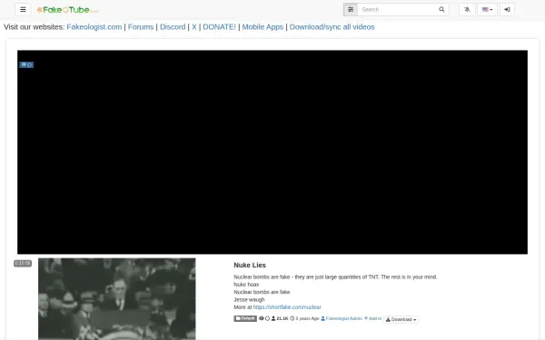
Task: Open the search filter options button
Action: pos(351,9)
